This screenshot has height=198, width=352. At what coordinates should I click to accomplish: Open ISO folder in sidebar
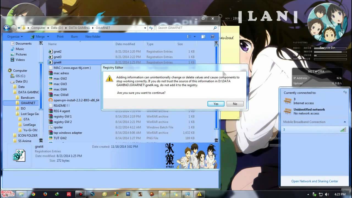(x=23, y=108)
